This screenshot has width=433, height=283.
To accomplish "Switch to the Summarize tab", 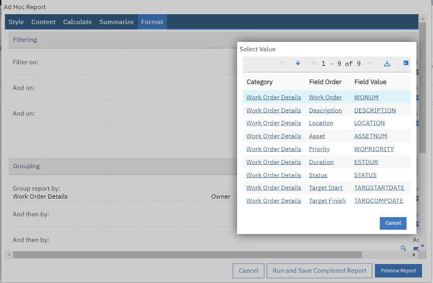I will pyautogui.click(x=116, y=22).
